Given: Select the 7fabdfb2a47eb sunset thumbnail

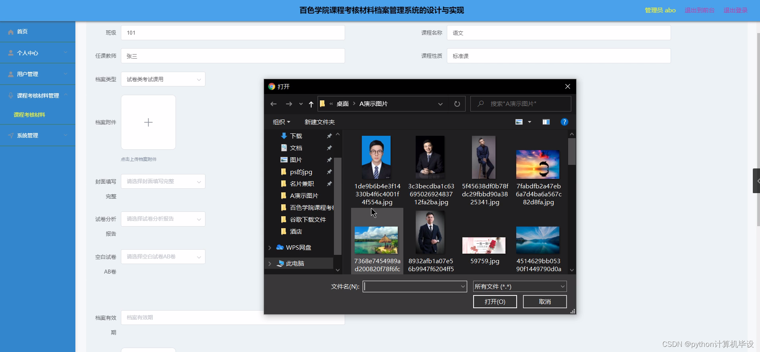Looking at the screenshot, I should tap(538, 164).
